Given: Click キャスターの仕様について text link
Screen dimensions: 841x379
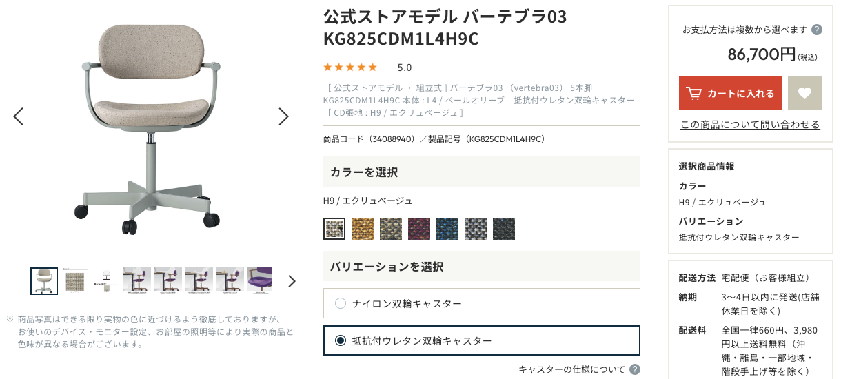Looking at the screenshot, I should click(571, 369).
